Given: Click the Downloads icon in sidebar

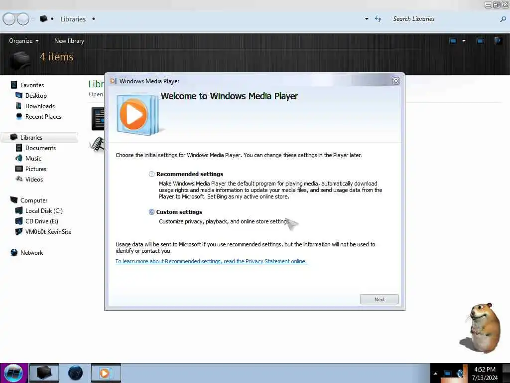Looking at the screenshot, I should [x=18, y=106].
